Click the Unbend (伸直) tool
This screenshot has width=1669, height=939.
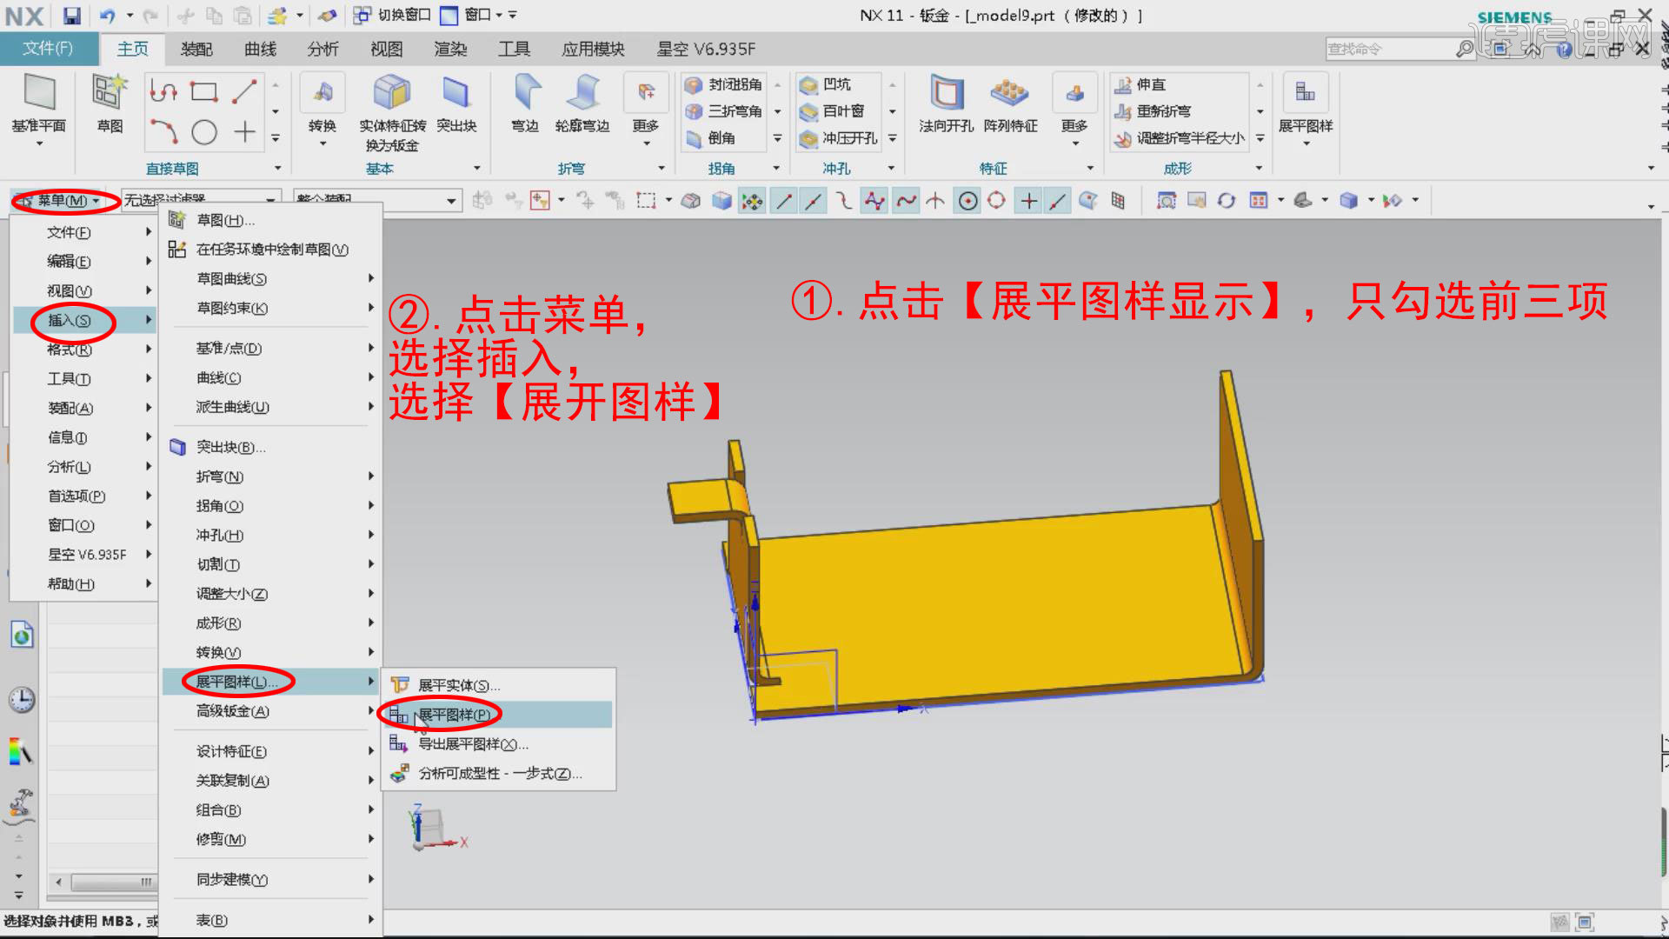point(1140,84)
